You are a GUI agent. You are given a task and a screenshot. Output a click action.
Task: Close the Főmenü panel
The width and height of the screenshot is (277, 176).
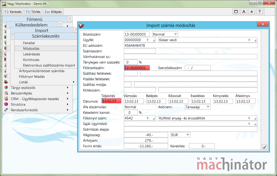70,19
